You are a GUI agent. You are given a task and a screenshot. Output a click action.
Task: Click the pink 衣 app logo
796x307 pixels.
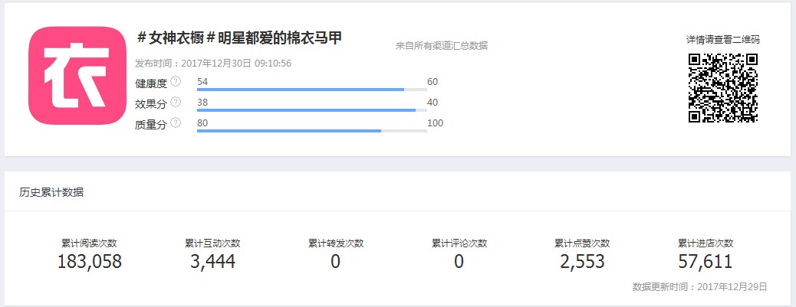77,76
